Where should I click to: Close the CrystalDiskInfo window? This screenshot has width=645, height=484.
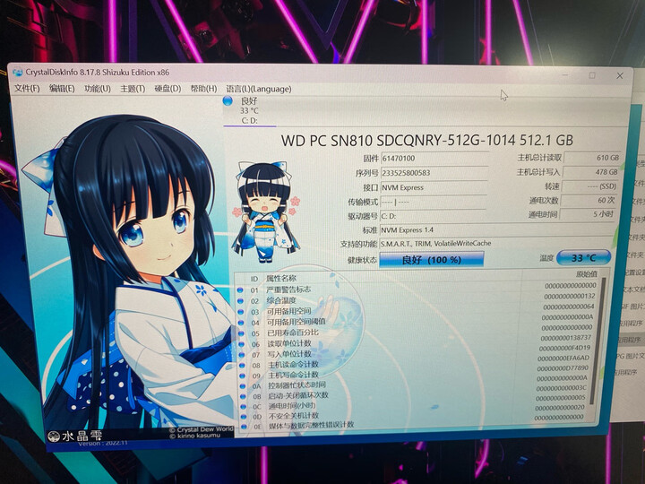pos(620,75)
